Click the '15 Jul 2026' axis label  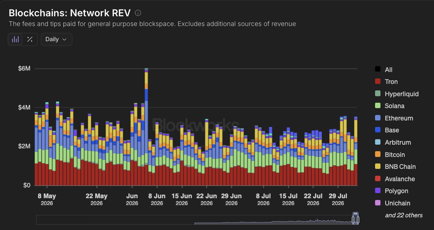288,199
